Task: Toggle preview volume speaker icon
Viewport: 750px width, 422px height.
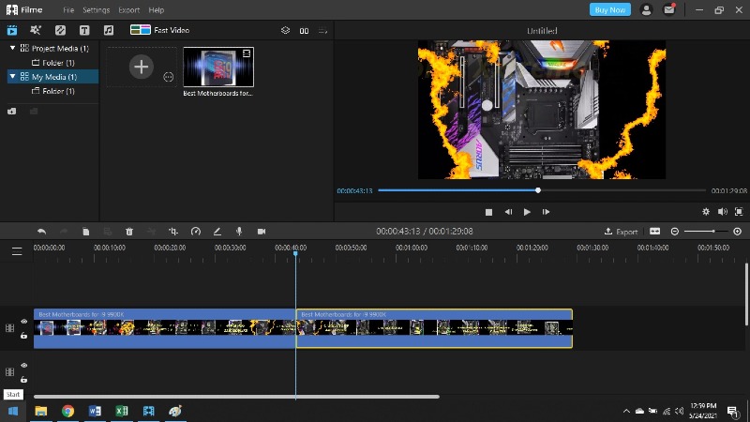Action: [722, 212]
